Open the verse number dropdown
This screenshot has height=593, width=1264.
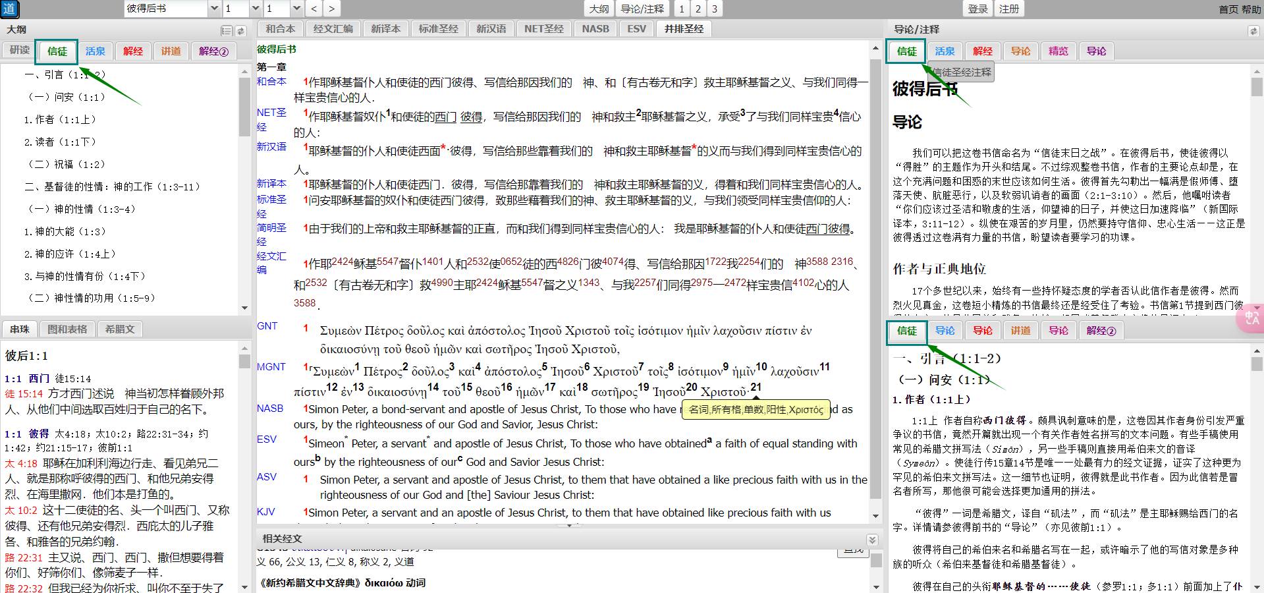[296, 9]
